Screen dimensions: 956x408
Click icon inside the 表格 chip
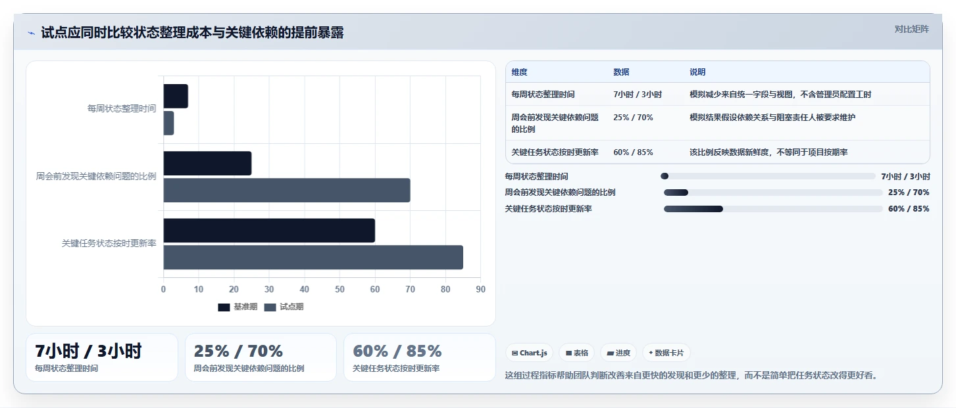coord(568,353)
